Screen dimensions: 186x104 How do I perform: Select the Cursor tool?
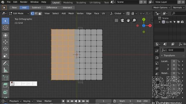coord(5,28)
